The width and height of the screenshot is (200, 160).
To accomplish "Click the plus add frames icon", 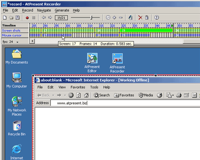I will pyautogui.click(x=114, y=18).
